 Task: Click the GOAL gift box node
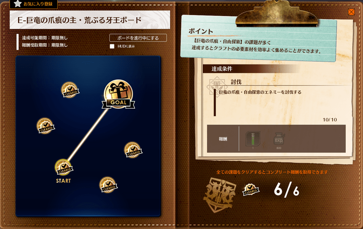tap(118, 95)
